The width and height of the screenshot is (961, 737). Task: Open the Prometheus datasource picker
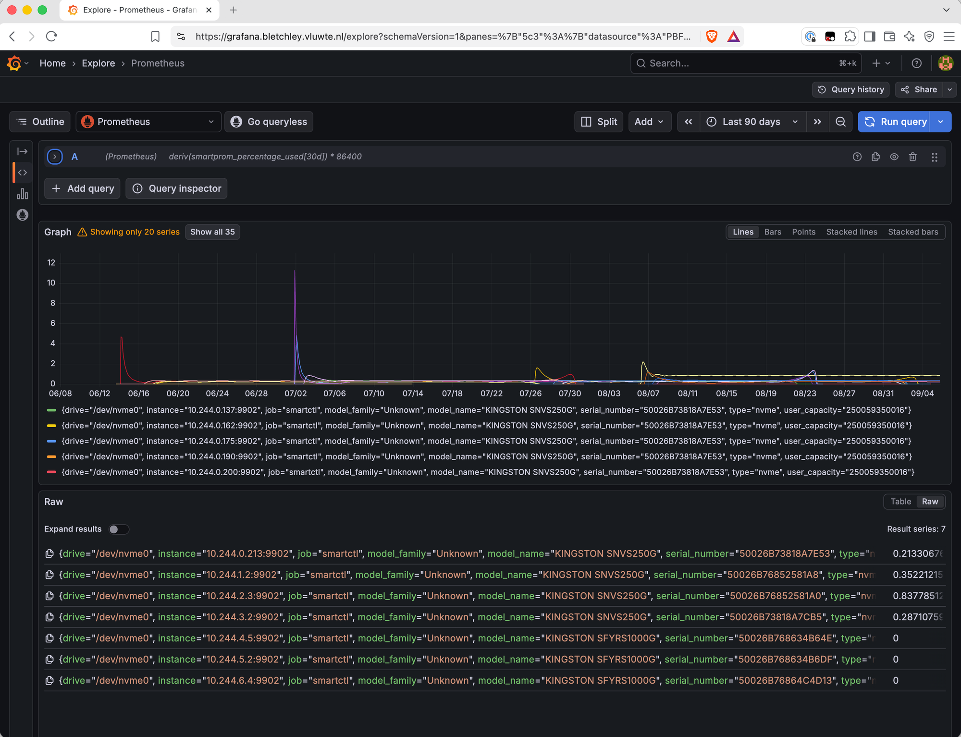pos(148,122)
